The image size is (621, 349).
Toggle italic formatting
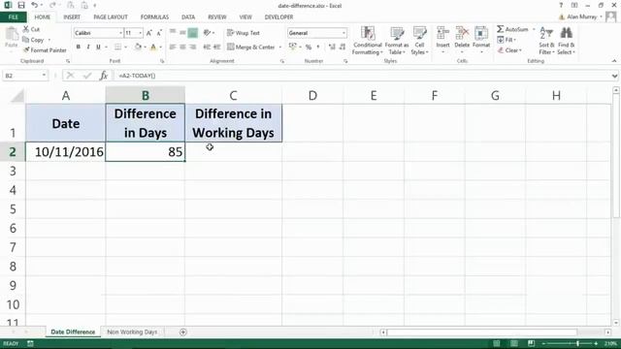[88, 47]
